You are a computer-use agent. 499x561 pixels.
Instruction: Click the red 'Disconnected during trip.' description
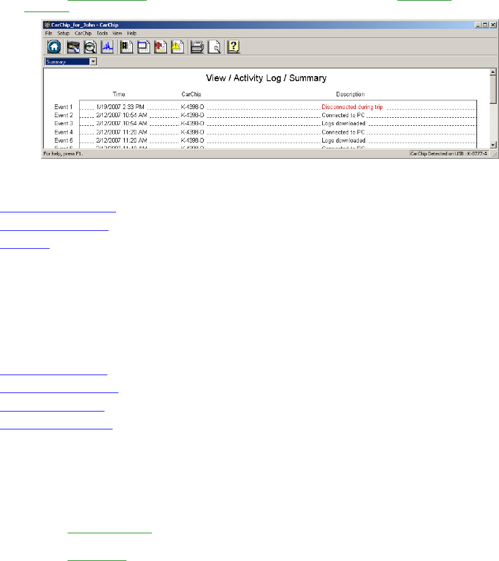(x=353, y=107)
